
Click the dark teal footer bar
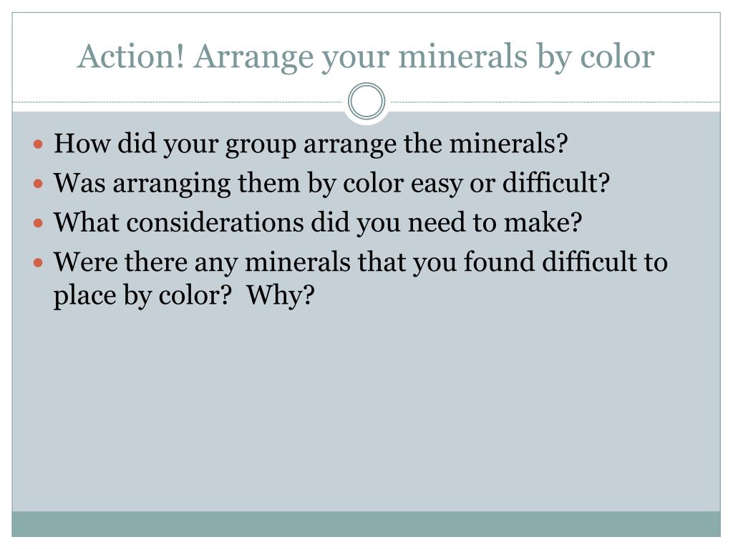coord(366,524)
